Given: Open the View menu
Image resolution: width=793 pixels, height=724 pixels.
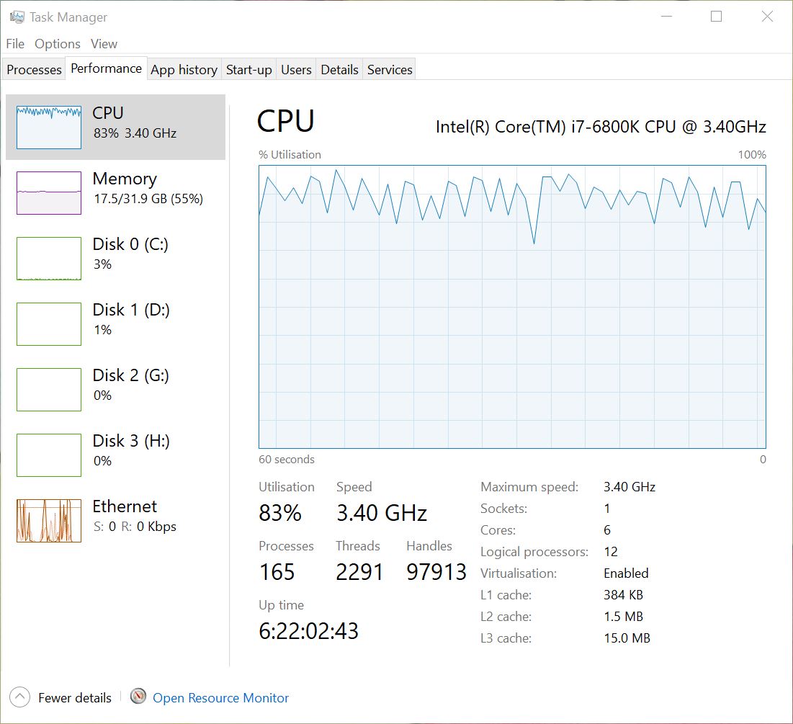Looking at the screenshot, I should [104, 44].
